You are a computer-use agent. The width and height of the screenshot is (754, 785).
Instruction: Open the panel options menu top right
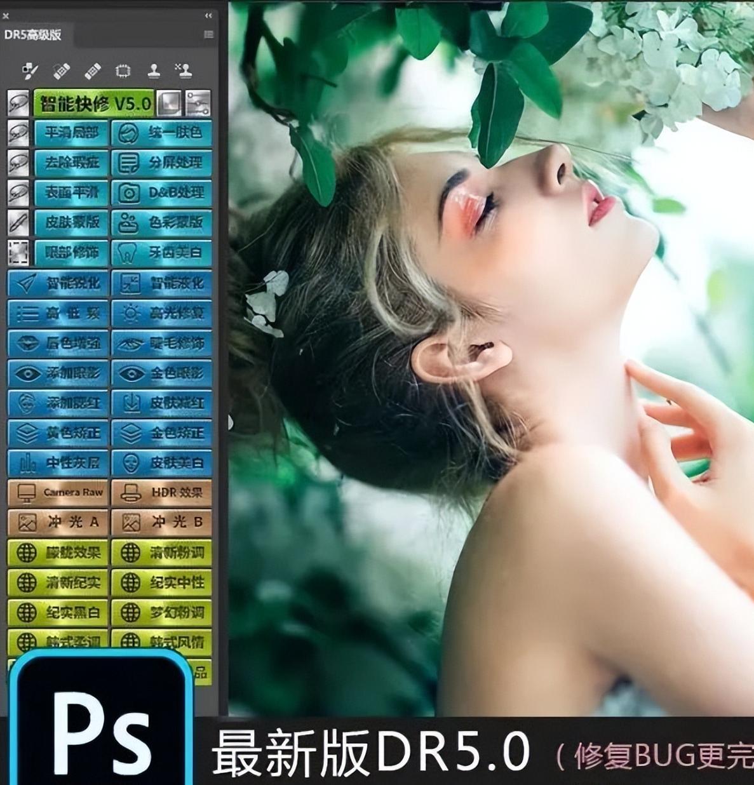[208, 33]
